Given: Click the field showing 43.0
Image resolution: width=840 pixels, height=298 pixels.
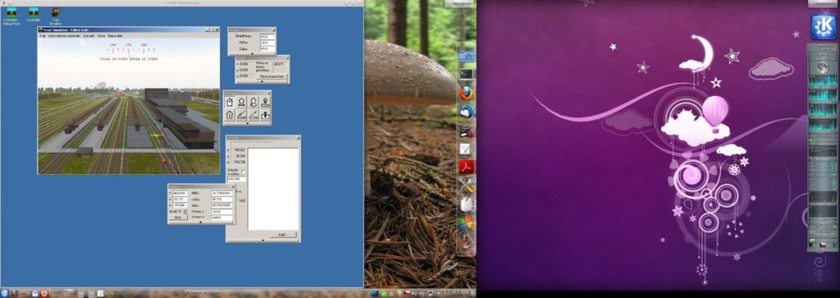Looking at the screenshot, I should click(267, 36).
